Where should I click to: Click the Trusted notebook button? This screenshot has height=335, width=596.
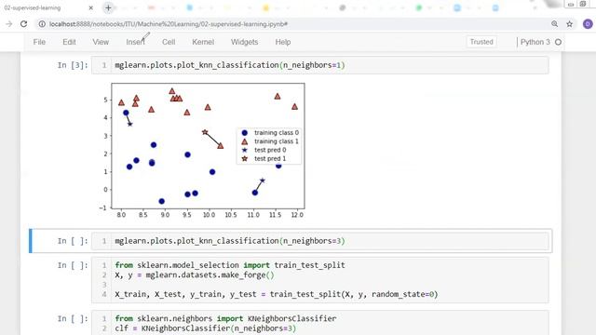tap(481, 42)
